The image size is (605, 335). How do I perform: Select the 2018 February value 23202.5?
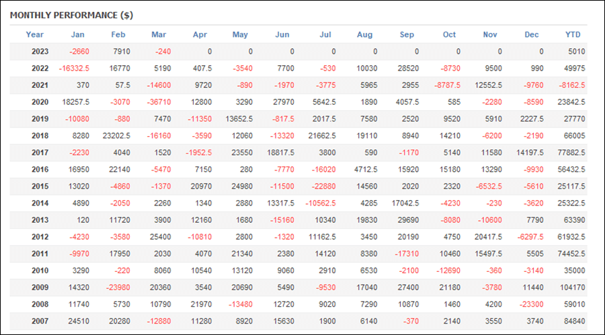tap(116, 136)
